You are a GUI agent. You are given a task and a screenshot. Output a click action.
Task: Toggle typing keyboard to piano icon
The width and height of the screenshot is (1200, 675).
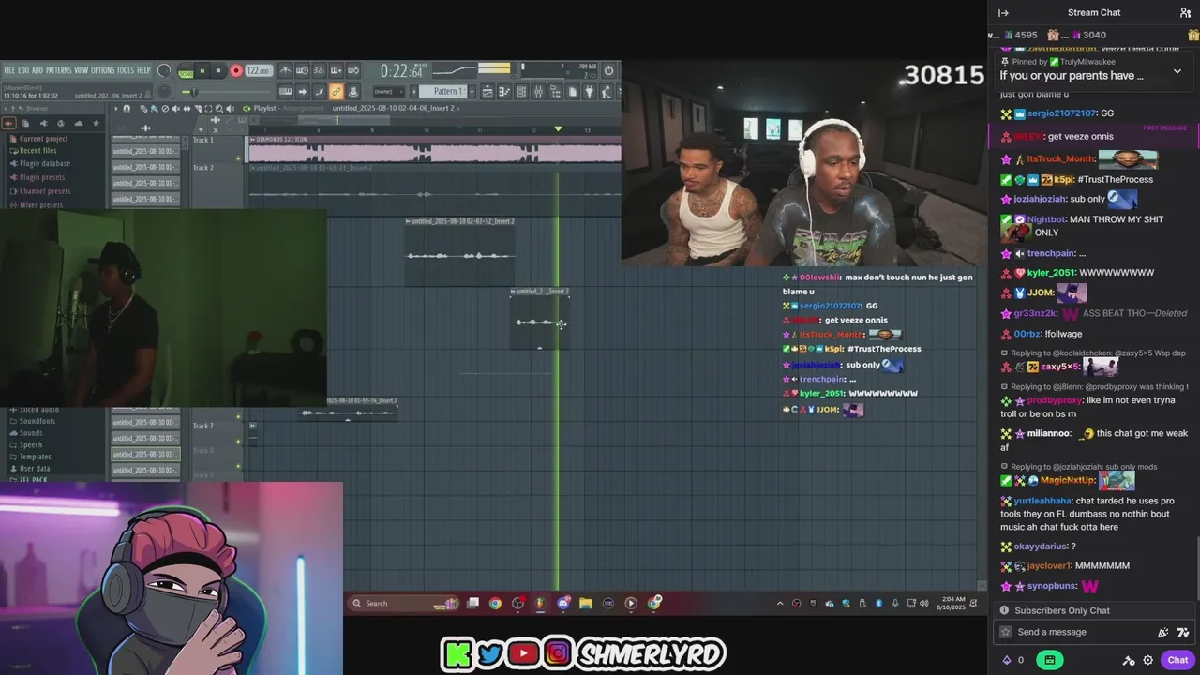point(285,92)
